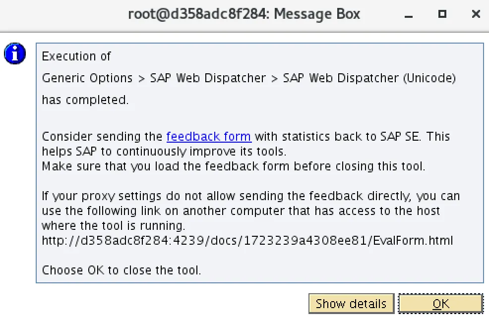
Task: Open the feedback form link
Action: (209, 136)
